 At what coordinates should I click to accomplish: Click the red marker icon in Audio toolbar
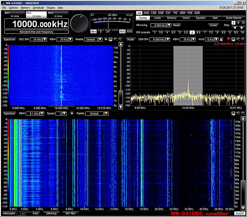pyautogui.click(x=228, y=39)
